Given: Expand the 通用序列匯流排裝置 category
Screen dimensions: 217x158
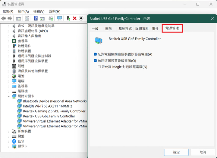Looking at the screenshot, I should click(x=9, y=61).
